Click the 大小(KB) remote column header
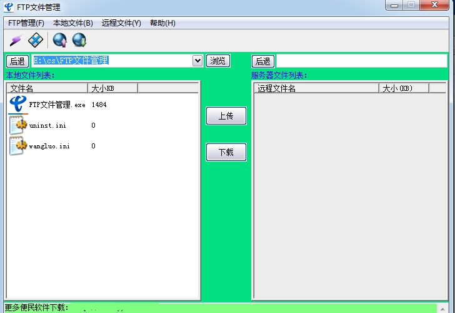 404,88
